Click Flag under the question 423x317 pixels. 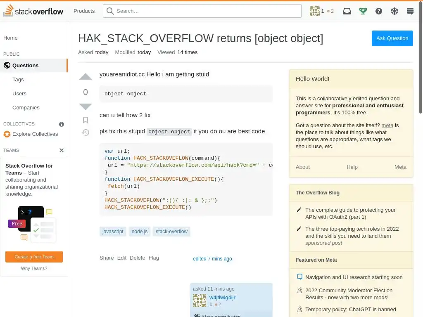[x=154, y=258]
